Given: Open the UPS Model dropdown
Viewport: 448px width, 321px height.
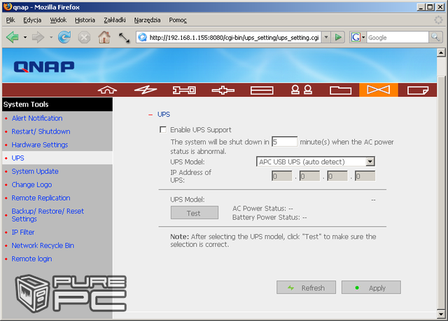Looking at the screenshot, I should 316,162.
